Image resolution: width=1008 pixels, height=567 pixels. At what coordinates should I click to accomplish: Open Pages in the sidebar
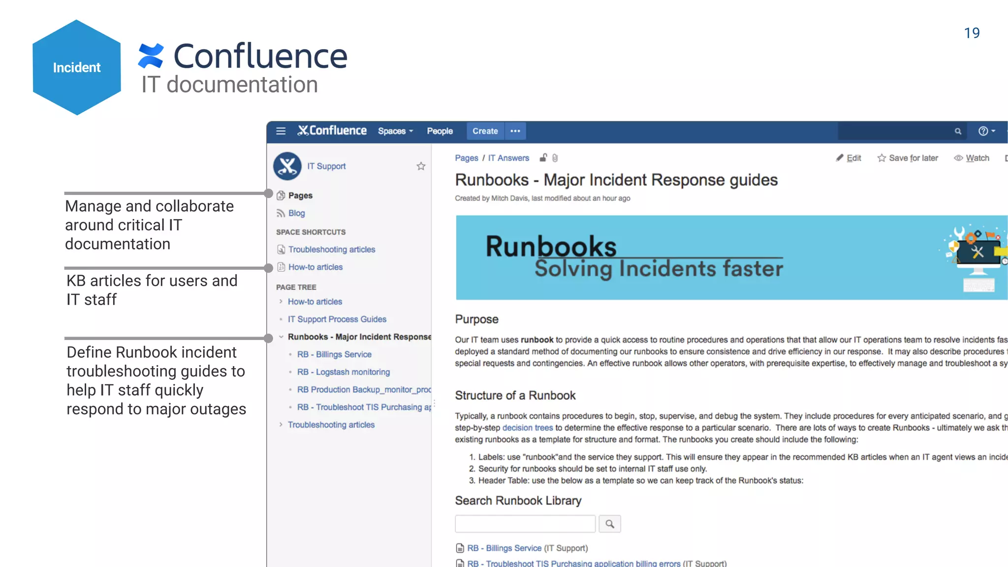point(300,195)
